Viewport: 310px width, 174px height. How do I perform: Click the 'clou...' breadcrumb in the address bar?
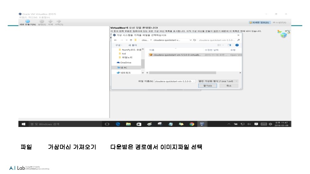coord(145,40)
